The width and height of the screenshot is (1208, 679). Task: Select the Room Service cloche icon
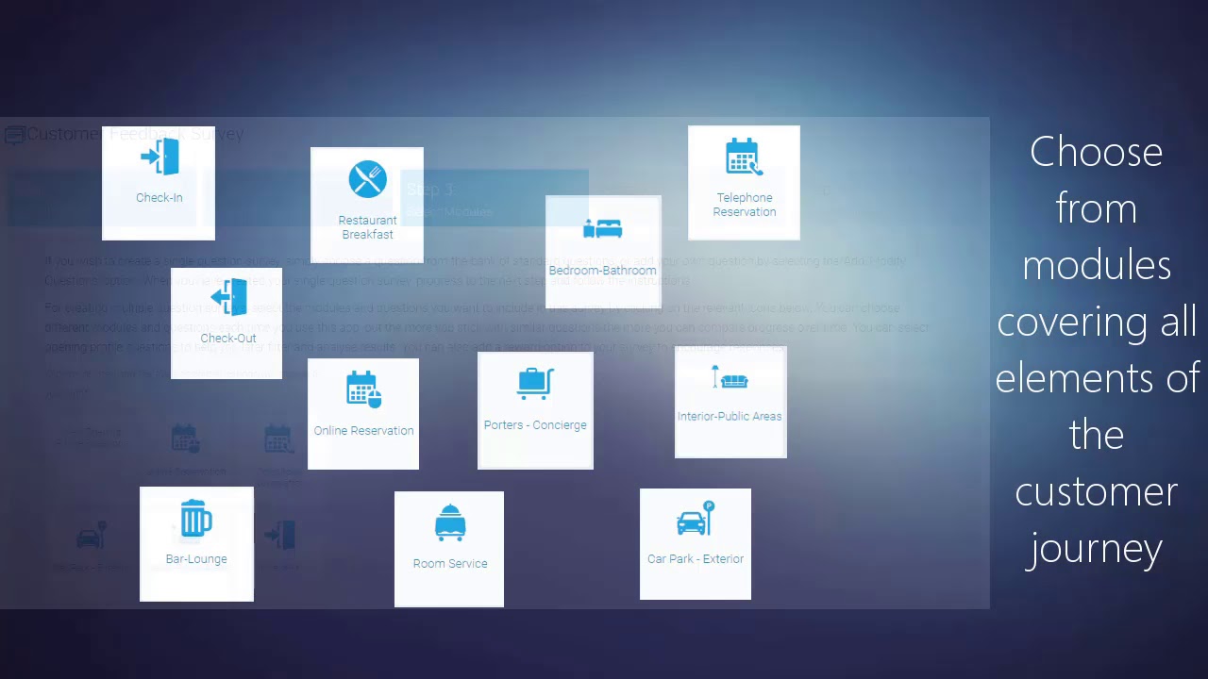pyautogui.click(x=449, y=522)
